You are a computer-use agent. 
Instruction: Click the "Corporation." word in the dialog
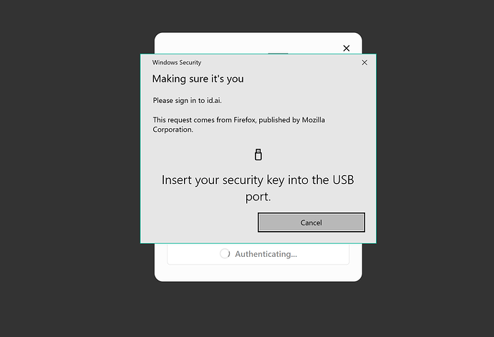coord(173,130)
